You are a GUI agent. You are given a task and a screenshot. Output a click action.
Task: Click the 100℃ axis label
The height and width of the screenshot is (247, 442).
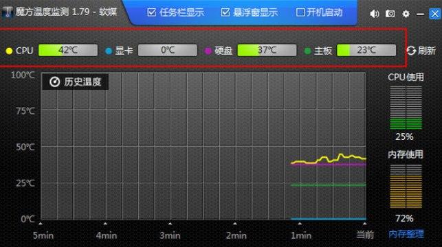(23, 75)
